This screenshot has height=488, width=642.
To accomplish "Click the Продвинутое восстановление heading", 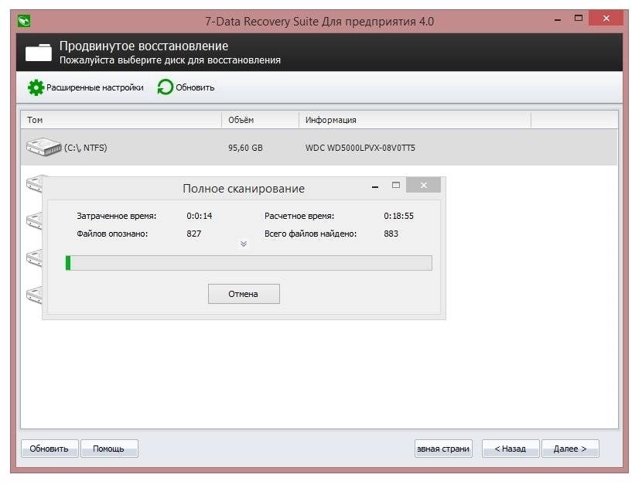I will (144, 46).
